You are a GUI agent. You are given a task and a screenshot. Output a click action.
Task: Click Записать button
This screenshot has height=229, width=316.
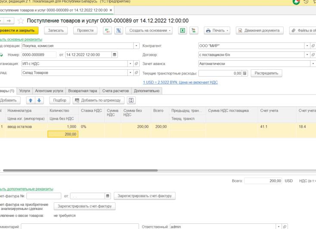[x=56, y=31]
